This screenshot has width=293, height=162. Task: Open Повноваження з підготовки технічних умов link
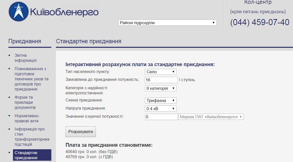(x=32, y=79)
